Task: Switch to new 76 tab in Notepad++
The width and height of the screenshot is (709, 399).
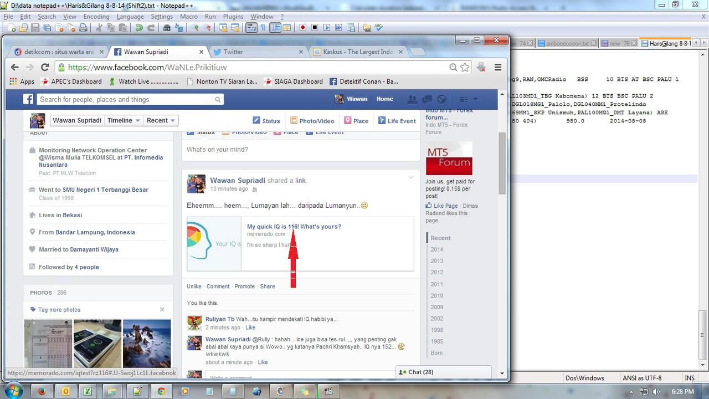Action: pos(618,43)
